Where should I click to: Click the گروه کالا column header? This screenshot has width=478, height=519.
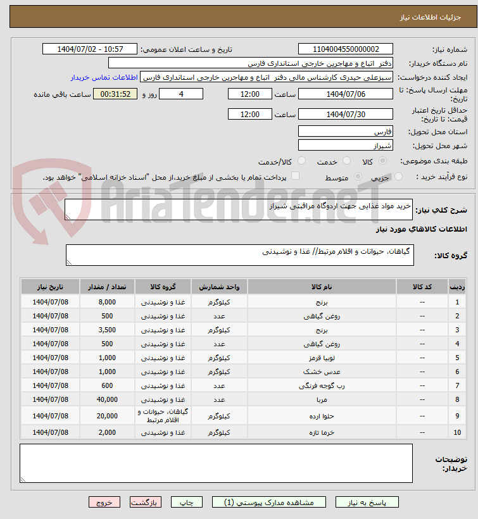tap(163, 287)
